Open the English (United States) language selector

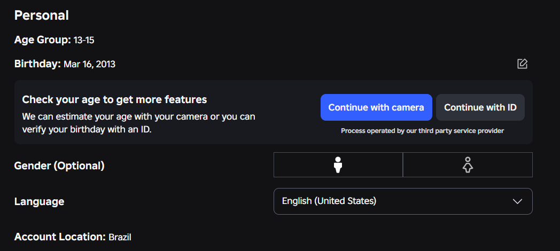coord(403,201)
